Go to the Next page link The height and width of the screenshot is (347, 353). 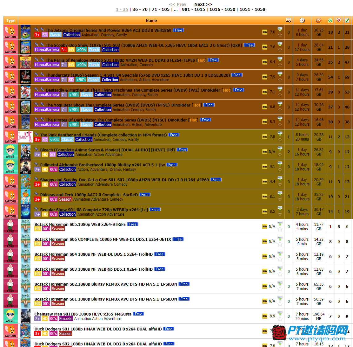pyautogui.click(x=203, y=4)
